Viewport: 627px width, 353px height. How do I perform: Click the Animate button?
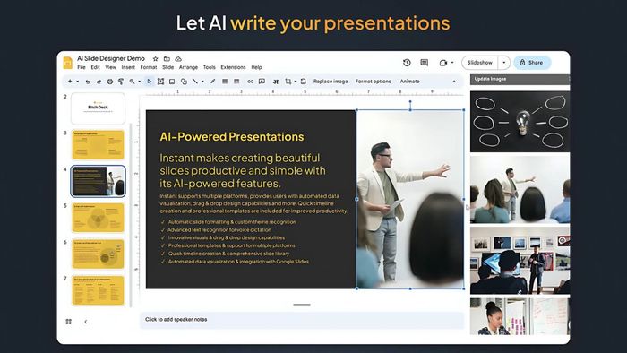click(410, 82)
